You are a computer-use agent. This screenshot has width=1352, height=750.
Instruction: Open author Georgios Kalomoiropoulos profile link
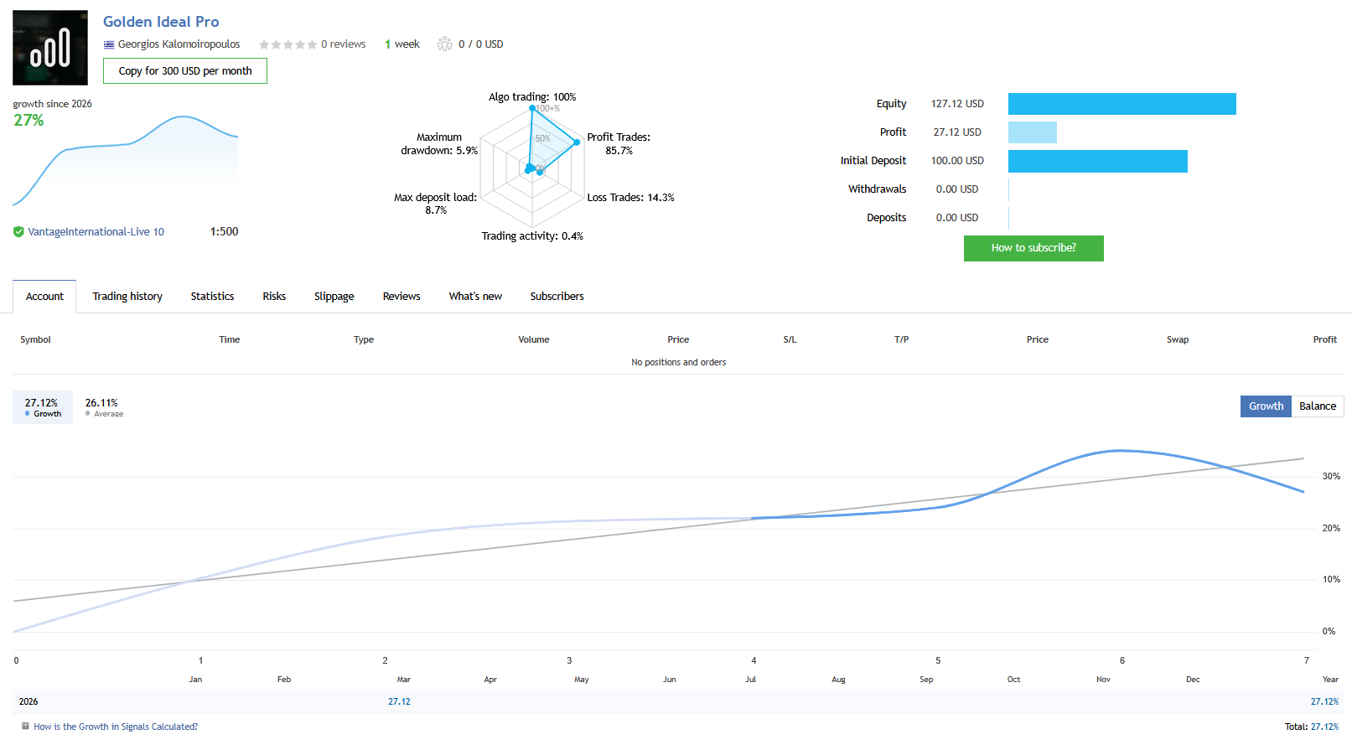click(x=179, y=44)
